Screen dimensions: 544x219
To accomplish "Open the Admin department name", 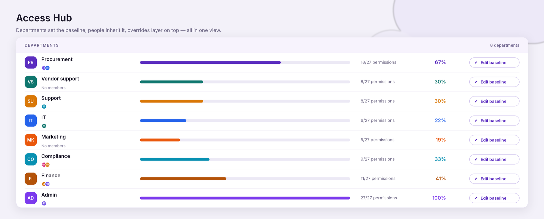I will point(49,195).
